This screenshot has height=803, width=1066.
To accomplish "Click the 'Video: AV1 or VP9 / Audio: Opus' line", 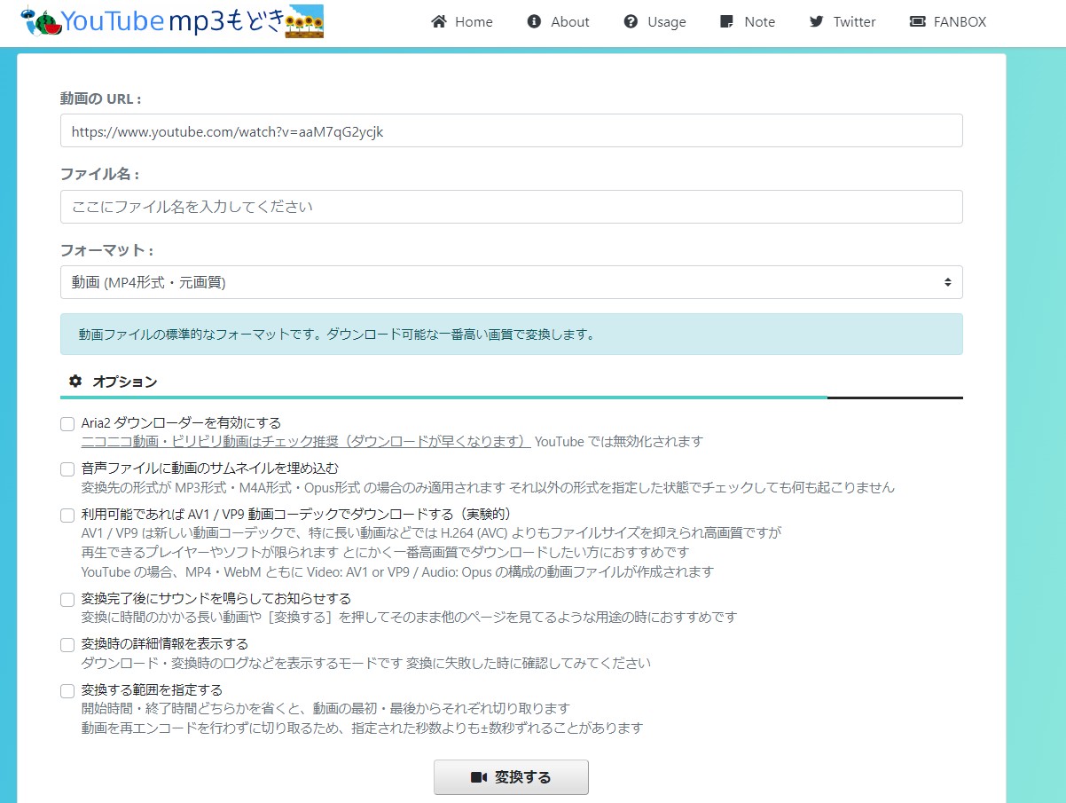I will click(x=397, y=572).
